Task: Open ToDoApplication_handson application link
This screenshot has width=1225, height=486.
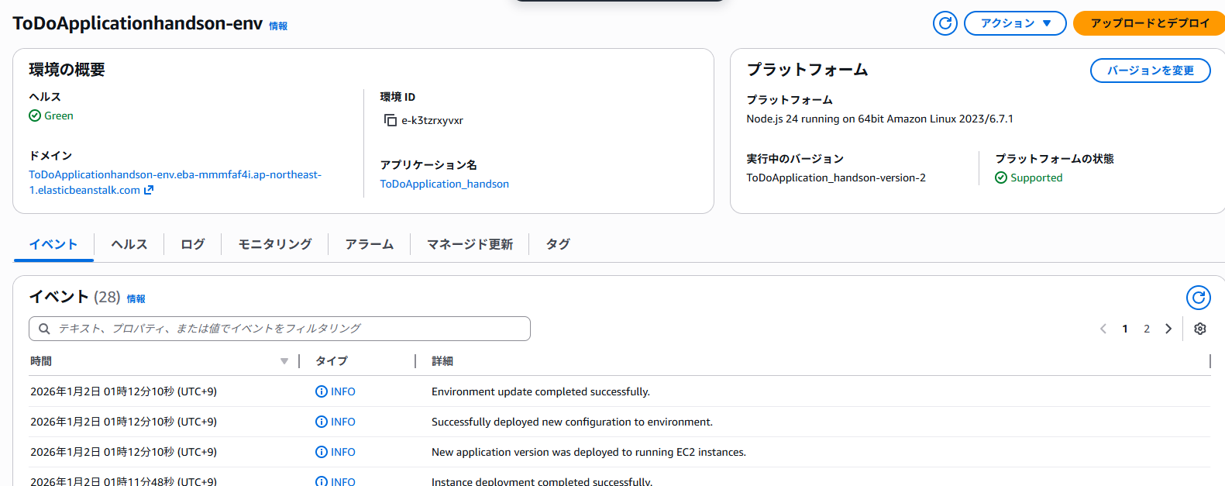Action: point(444,184)
